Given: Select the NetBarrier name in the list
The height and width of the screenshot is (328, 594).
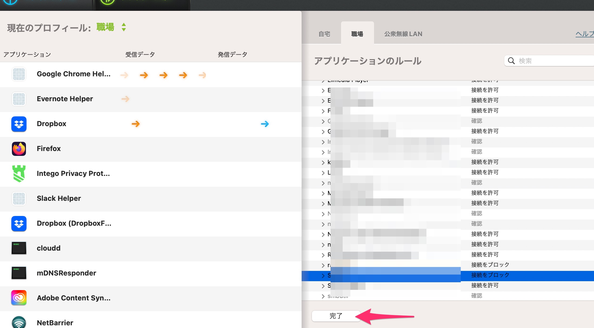Looking at the screenshot, I should coord(55,323).
